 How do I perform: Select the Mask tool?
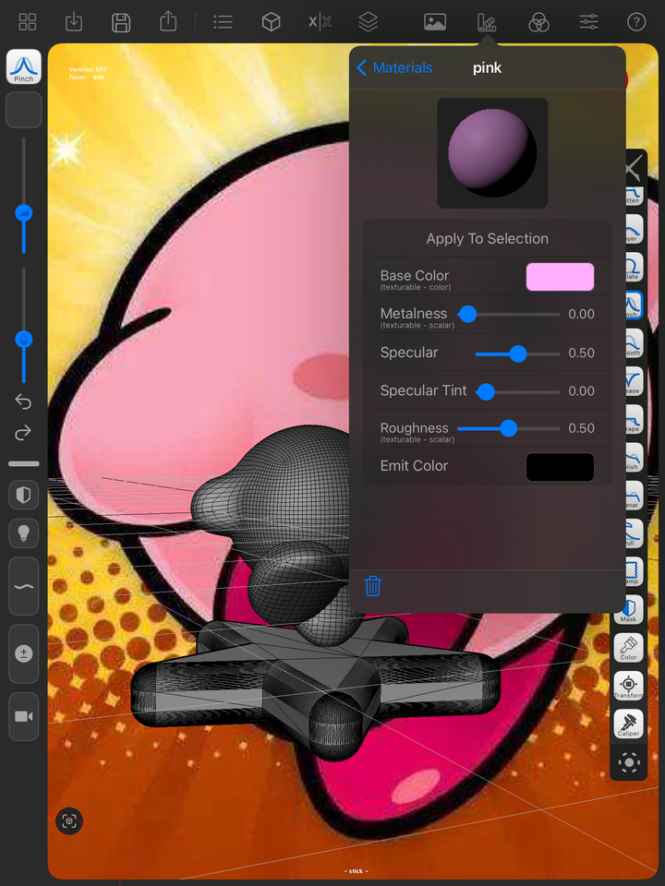pos(629,610)
